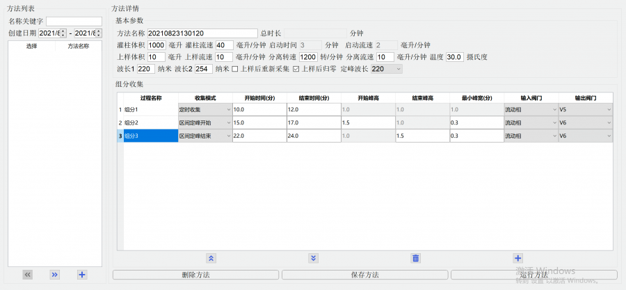
Task: Move selected component row up
Action: pos(211,258)
